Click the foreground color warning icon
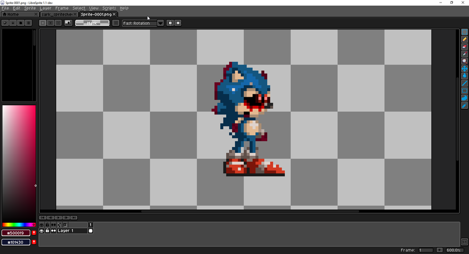The height and width of the screenshot is (254, 469). coord(34,233)
